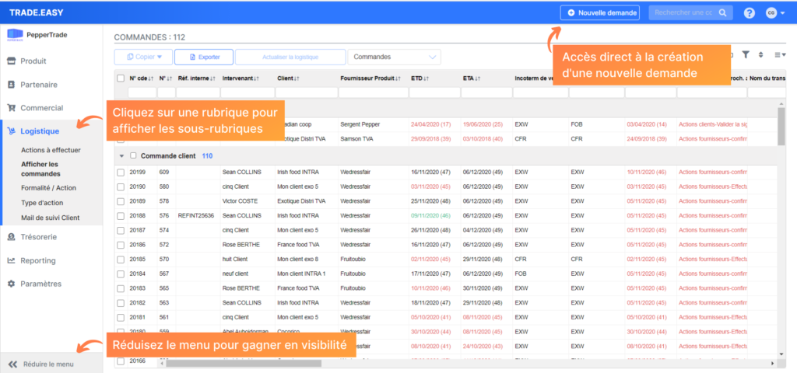The height and width of the screenshot is (373, 797).
Task: Sort by Fournisseur Produit column arrows
Action: tap(398, 78)
